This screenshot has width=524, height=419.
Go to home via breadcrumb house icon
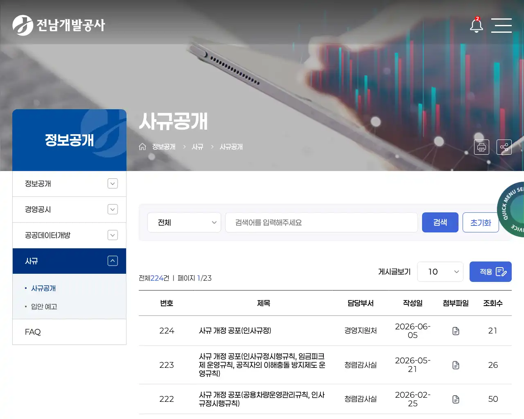(x=142, y=146)
